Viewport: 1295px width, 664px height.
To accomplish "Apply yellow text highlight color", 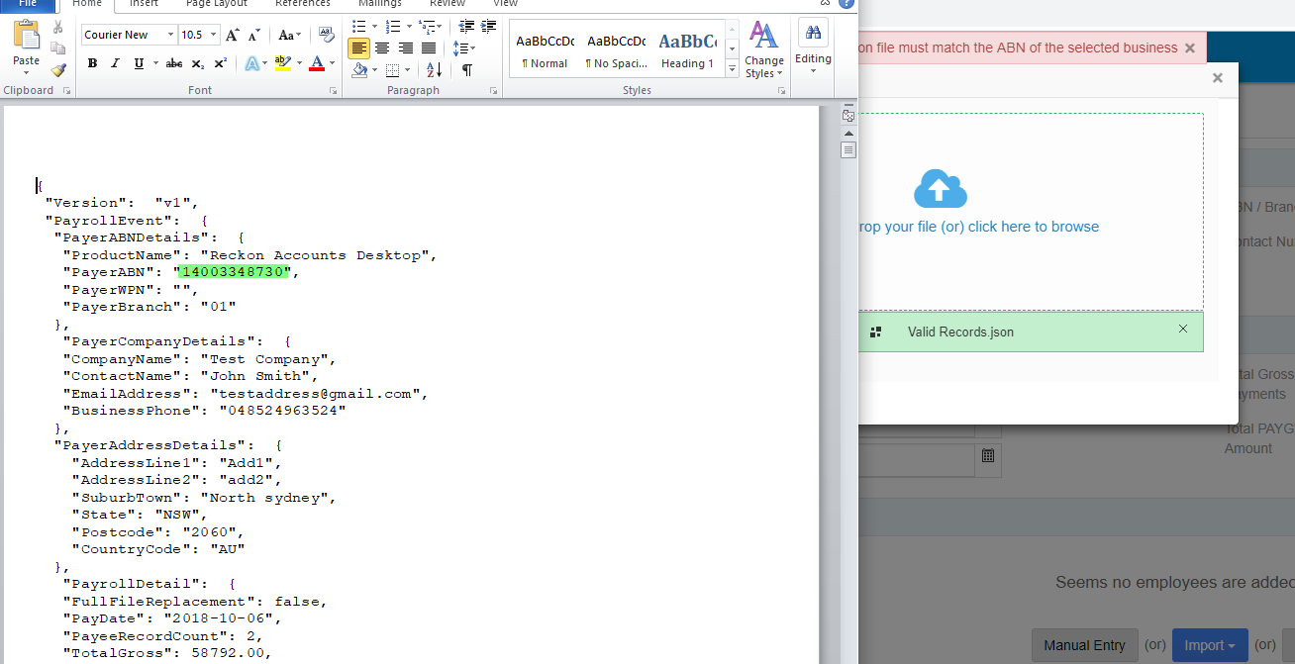I will click(282, 63).
